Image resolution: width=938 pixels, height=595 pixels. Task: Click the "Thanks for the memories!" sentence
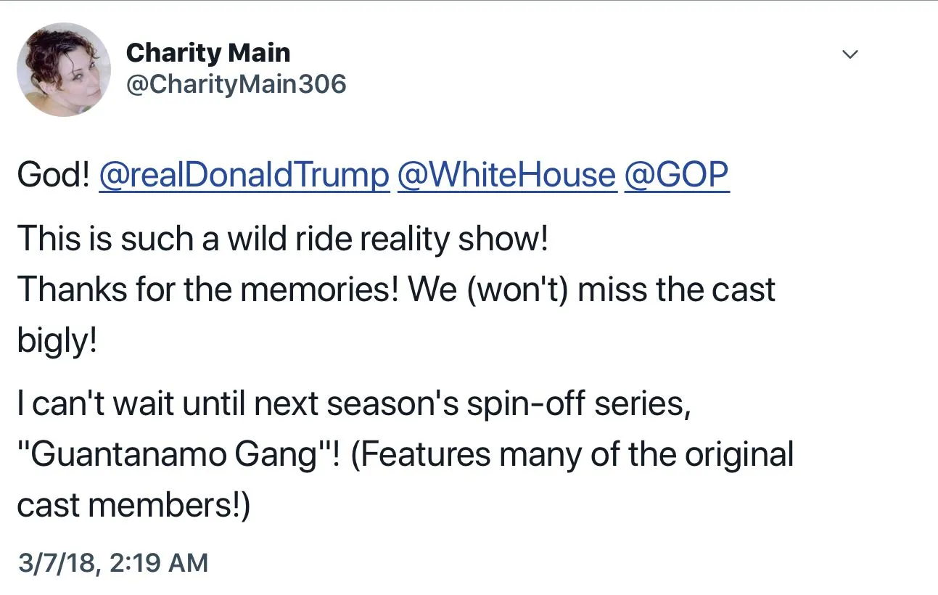pyautogui.click(x=207, y=290)
